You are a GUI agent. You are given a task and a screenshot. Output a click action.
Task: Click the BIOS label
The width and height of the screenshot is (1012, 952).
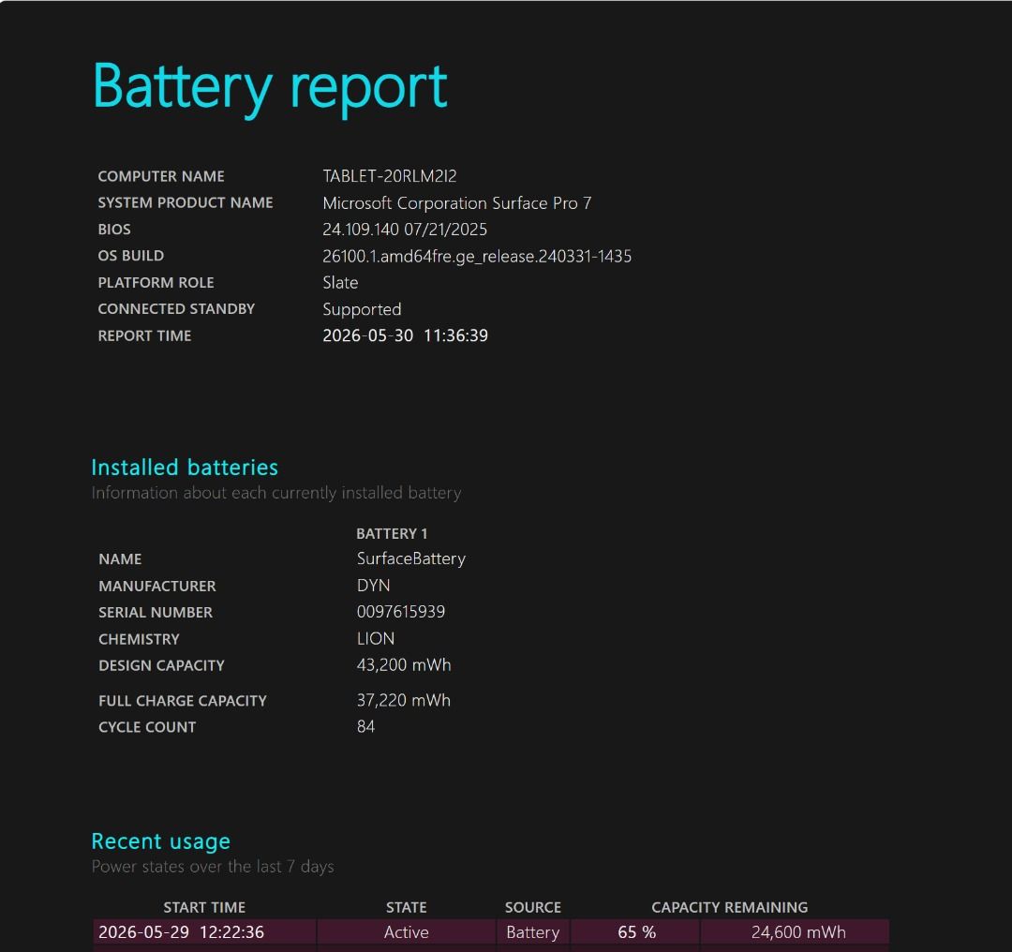[114, 230]
